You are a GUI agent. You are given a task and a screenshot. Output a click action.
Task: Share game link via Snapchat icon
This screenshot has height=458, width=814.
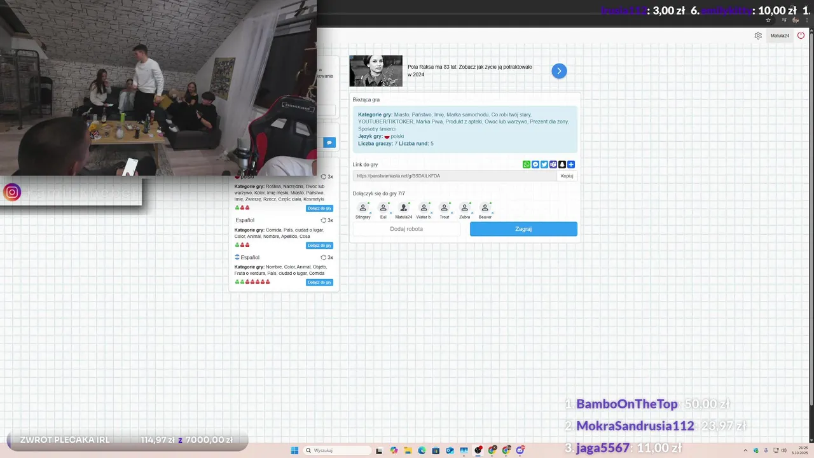coord(562,165)
